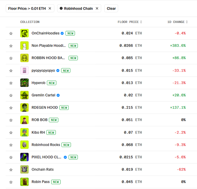197x189 pixels.
Task: Favorite the OnChainHoodies collection star
Action: pos(11,33)
